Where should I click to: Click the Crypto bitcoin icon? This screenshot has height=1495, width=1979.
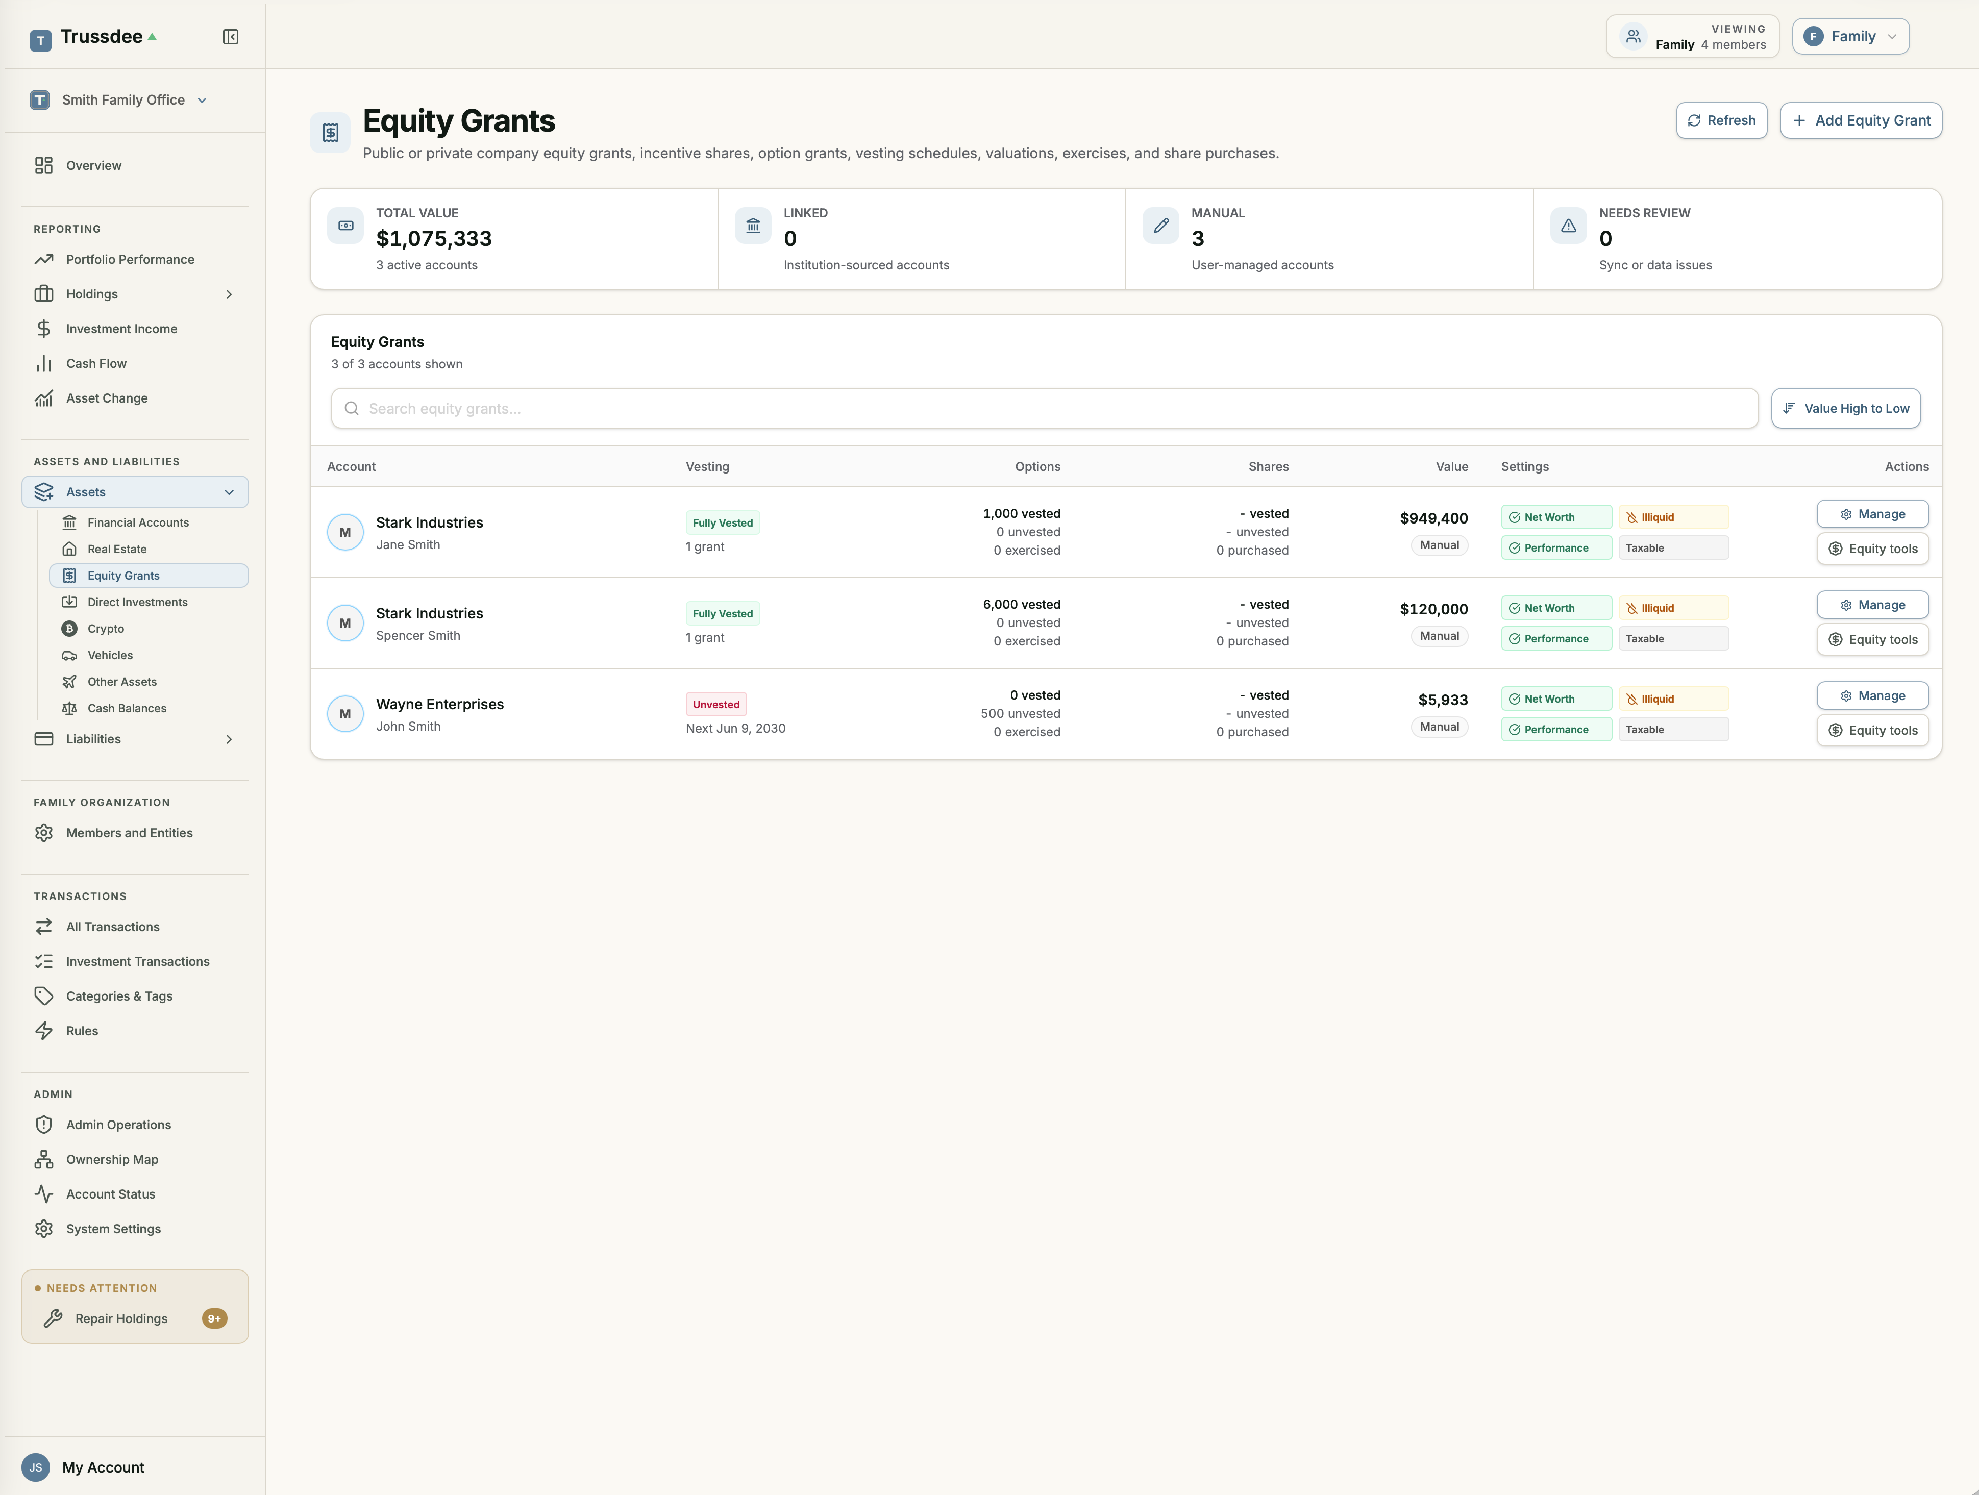[x=69, y=629]
